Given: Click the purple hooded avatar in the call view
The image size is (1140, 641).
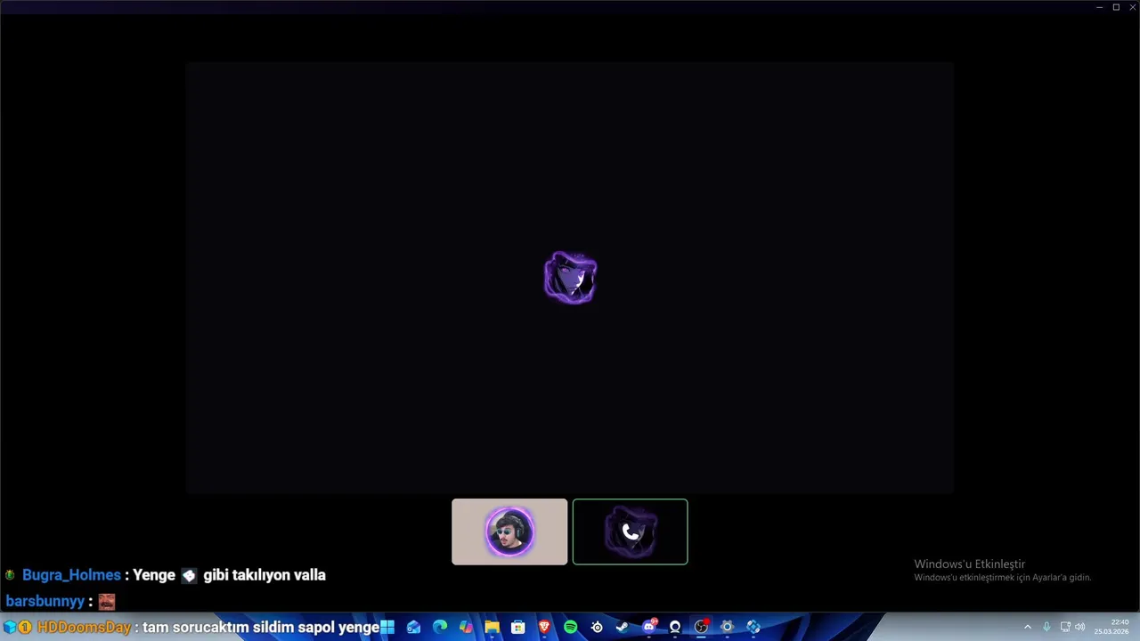Looking at the screenshot, I should click(x=570, y=278).
